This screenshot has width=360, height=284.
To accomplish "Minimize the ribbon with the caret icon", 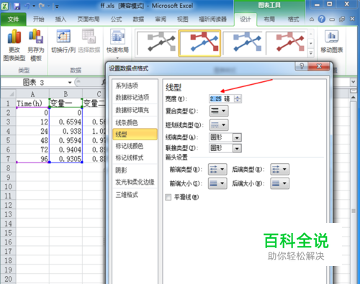I will (x=312, y=19).
